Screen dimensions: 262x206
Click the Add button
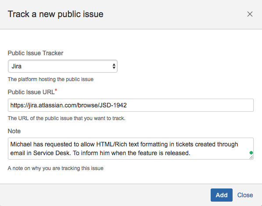222,195
